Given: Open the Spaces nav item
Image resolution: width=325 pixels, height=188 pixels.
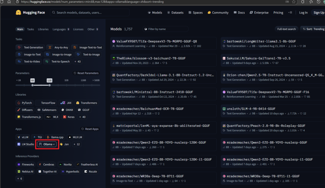Looking at the screenshot, I should (196, 13).
